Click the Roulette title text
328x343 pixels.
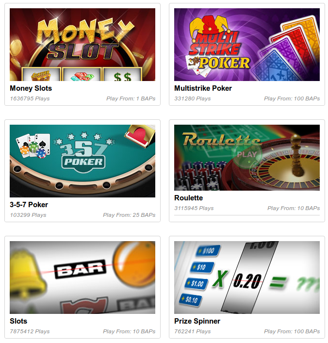click(x=188, y=198)
